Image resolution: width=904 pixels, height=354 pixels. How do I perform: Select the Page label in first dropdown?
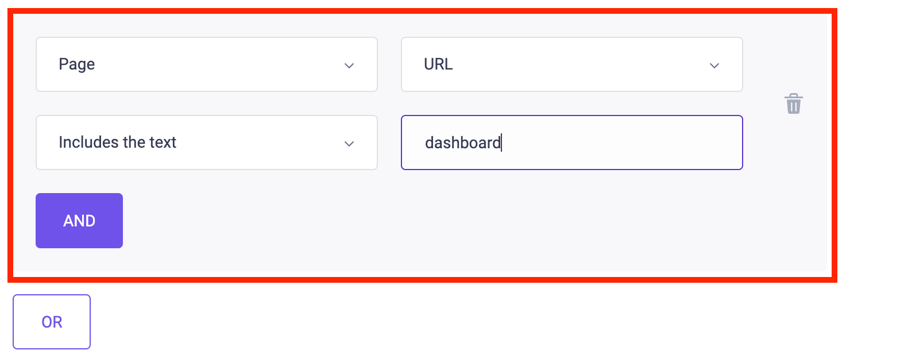77,64
